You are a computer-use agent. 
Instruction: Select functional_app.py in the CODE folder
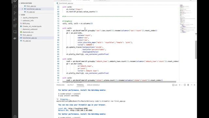click(x=30, y=38)
